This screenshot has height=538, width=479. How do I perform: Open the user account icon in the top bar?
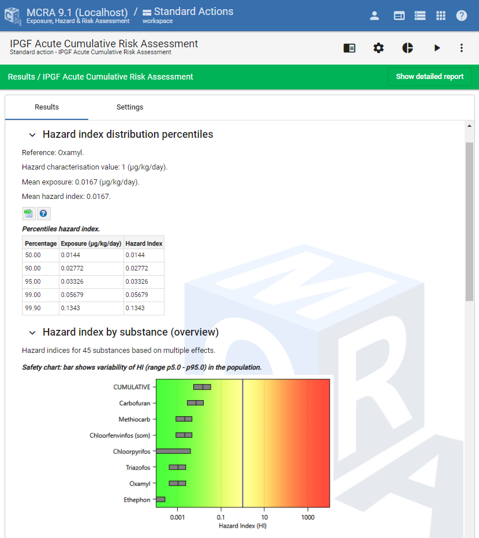click(x=375, y=16)
